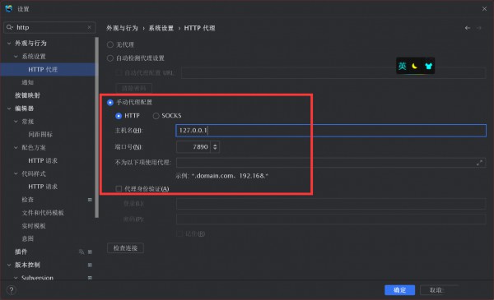Click the 端口号 port number field
Screen dimensions: 494x300
point(193,147)
